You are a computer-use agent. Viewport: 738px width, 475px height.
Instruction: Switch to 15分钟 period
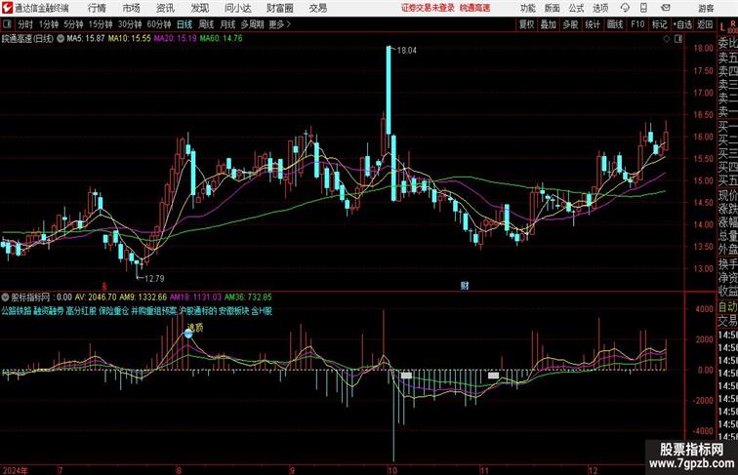[x=101, y=24]
